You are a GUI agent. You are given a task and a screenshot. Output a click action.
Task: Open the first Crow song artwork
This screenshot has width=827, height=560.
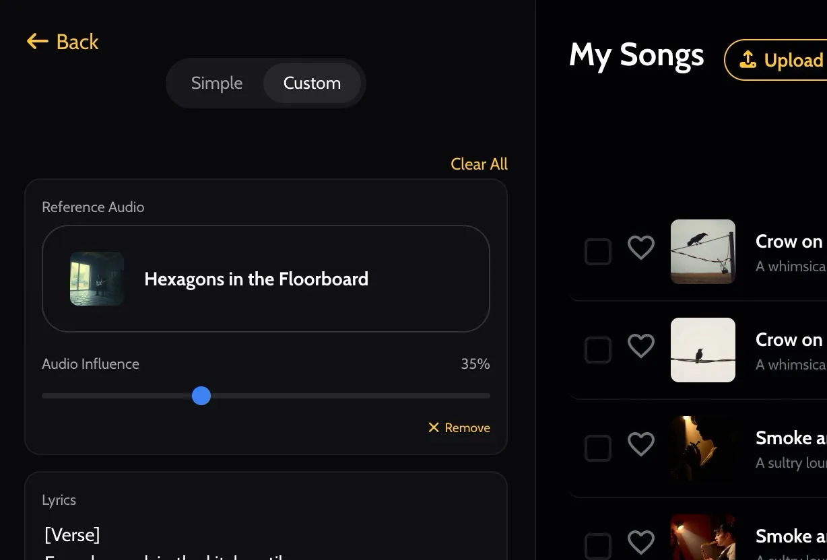702,252
